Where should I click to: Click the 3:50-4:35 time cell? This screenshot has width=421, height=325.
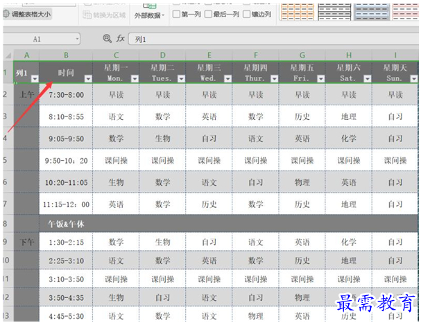click(x=66, y=297)
